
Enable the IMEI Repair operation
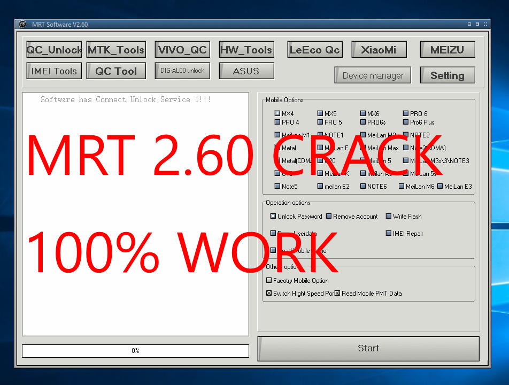click(388, 233)
